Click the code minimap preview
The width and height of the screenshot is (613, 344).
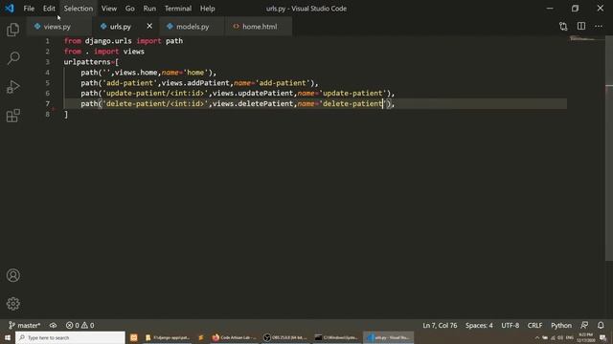pyautogui.click(x=586, y=39)
